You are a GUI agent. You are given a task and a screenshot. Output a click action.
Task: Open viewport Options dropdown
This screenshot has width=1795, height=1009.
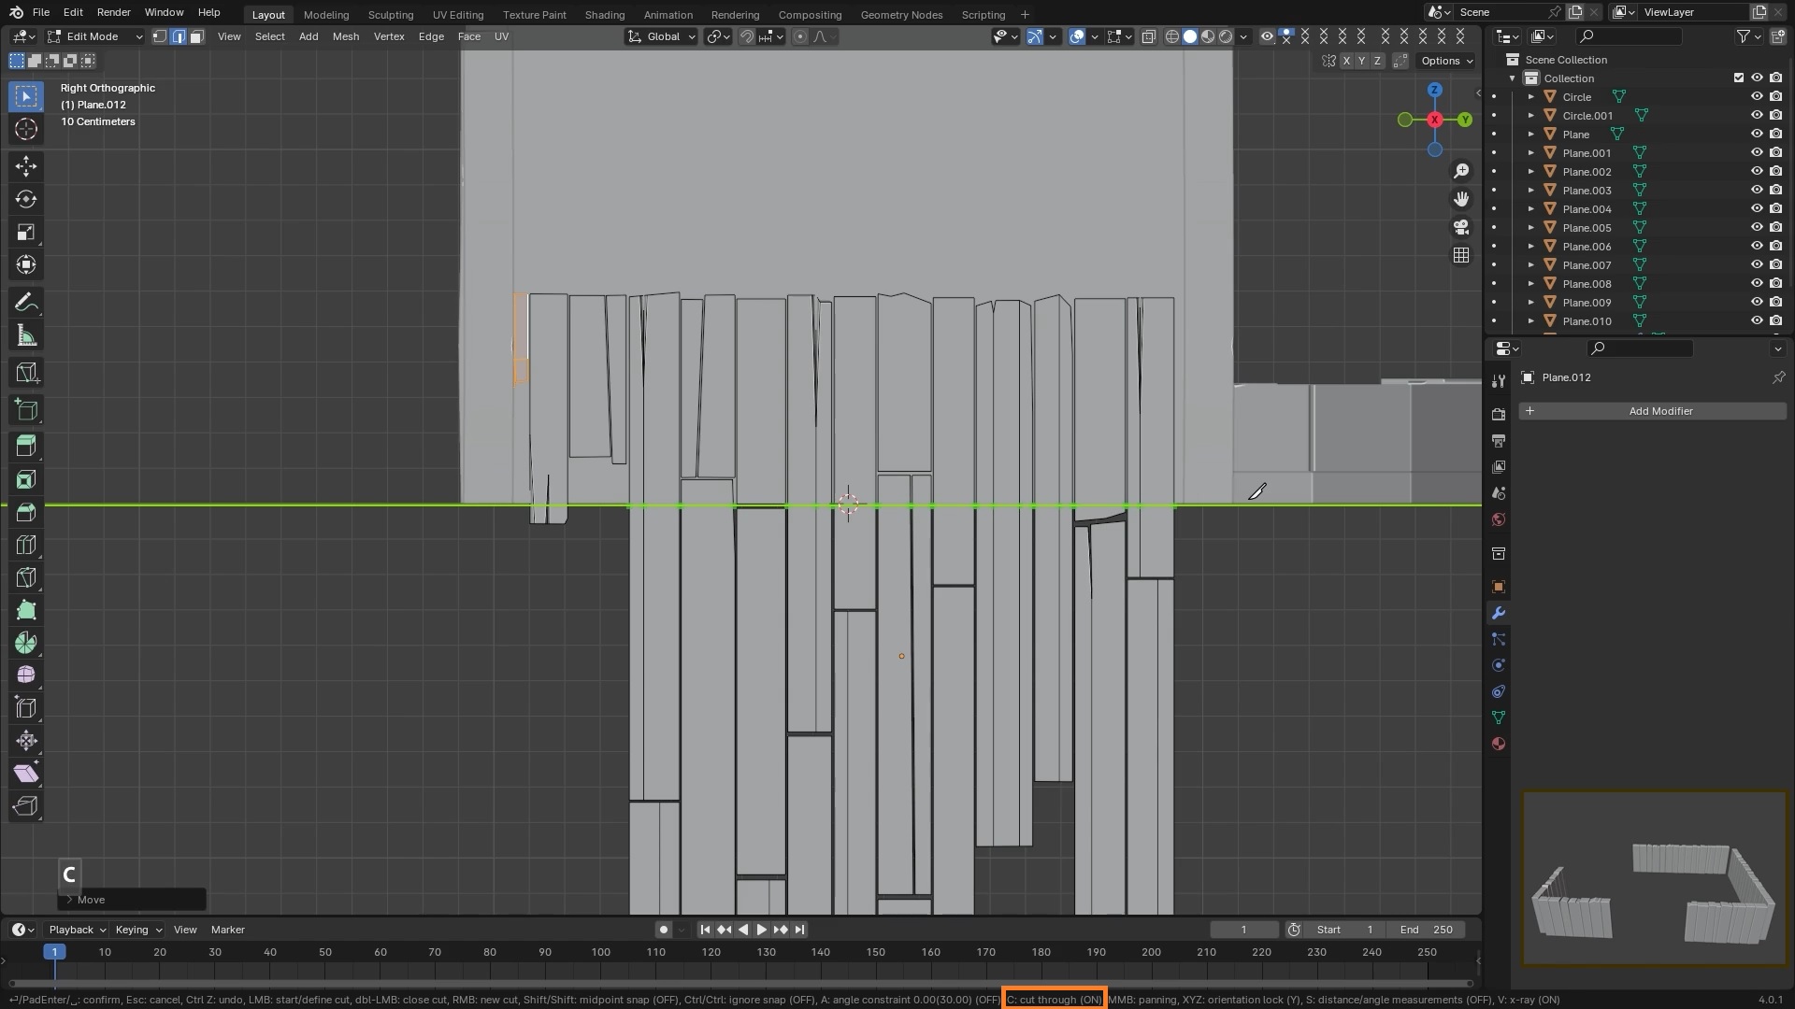1445,61
